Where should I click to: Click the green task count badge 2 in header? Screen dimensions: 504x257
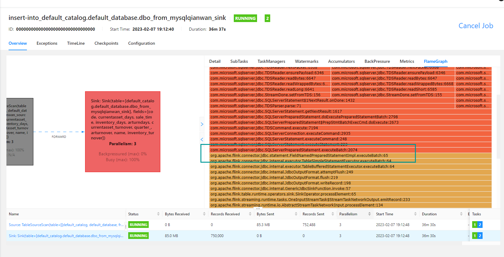tap(267, 18)
